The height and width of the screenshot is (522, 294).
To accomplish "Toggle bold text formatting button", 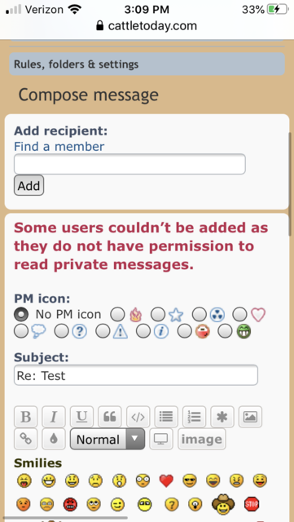I will pos(25,417).
